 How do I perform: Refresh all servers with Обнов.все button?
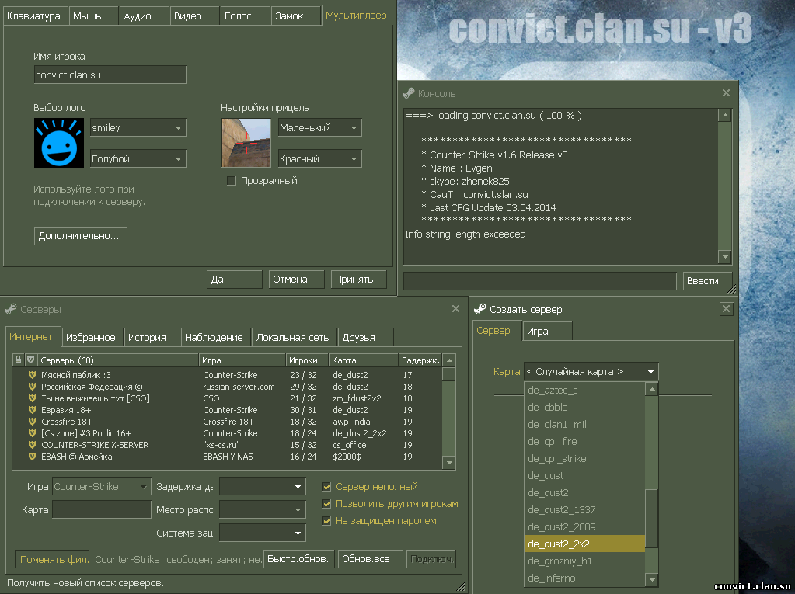pos(370,559)
